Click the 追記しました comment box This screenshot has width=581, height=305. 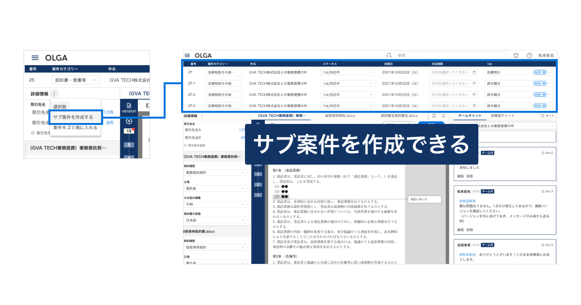(x=425, y=199)
